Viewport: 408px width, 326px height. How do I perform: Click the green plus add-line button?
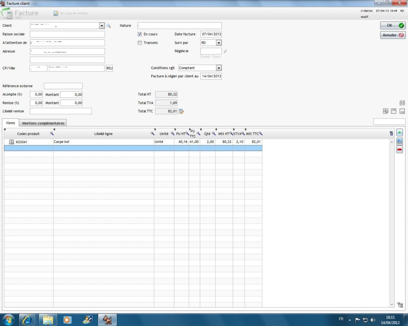tap(400, 133)
